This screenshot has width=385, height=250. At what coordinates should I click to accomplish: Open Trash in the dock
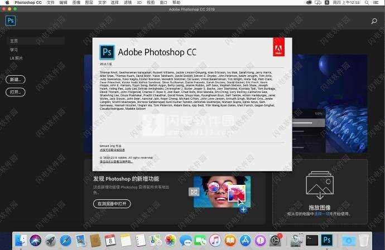coord(364,241)
